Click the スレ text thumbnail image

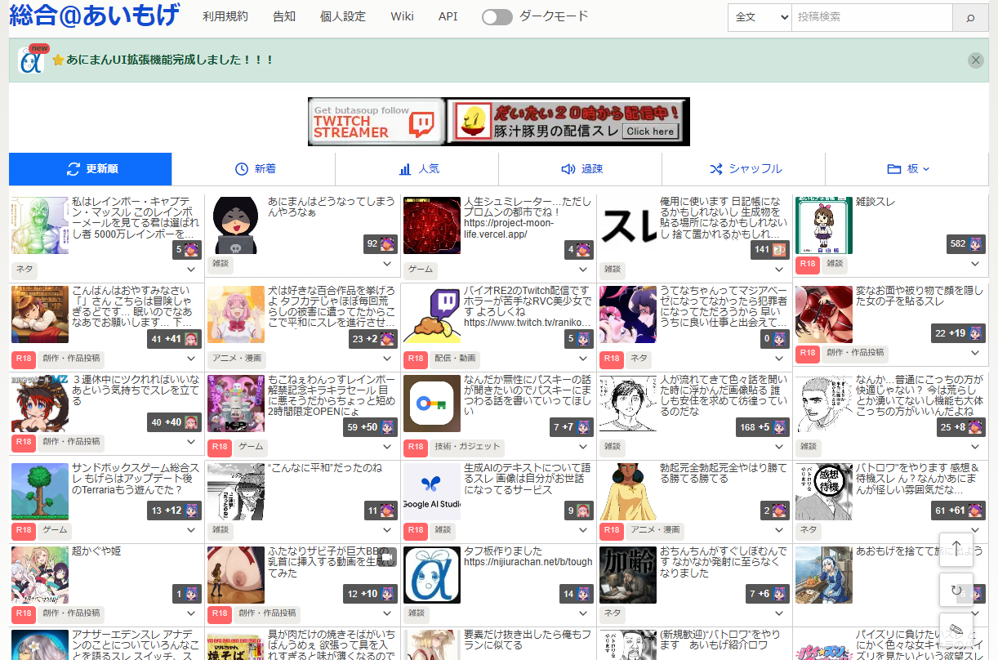click(628, 225)
